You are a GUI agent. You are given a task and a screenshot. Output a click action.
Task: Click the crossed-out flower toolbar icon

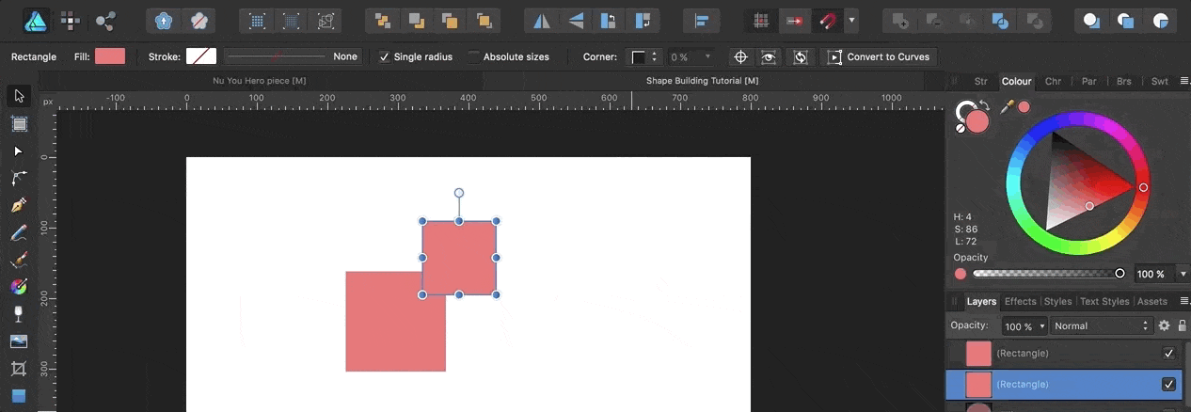198,20
